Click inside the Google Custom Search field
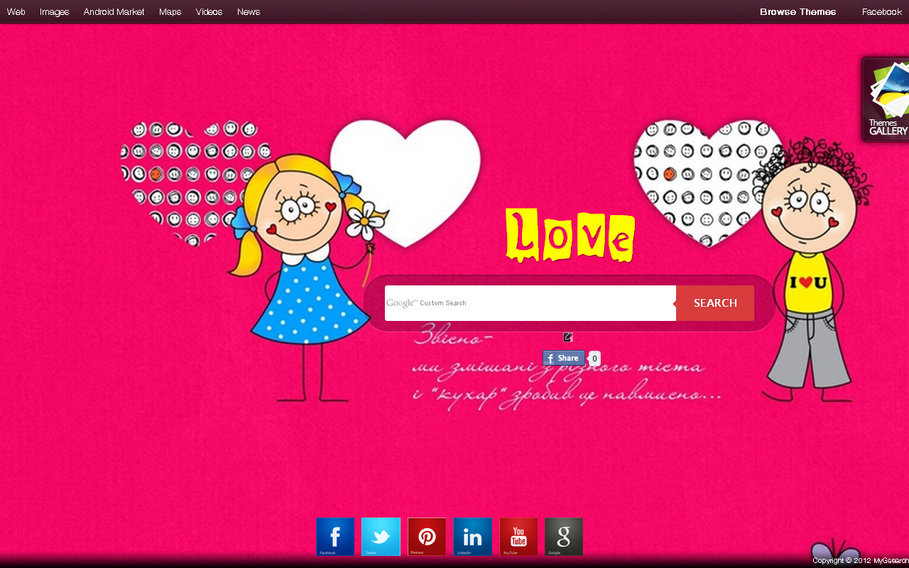909x568 pixels. pos(529,302)
